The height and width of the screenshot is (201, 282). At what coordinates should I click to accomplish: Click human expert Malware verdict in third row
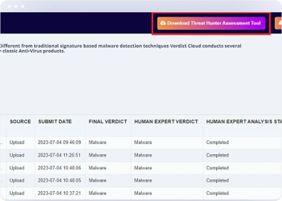(x=143, y=168)
